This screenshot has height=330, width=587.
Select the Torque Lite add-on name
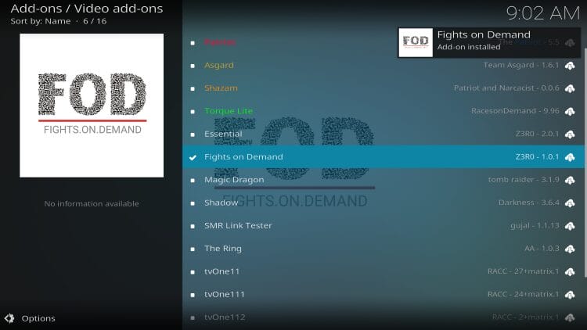(229, 111)
